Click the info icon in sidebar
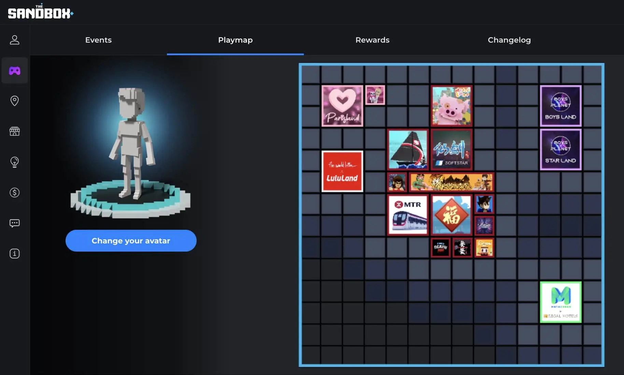The image size is (624, 375). [14, 254]
